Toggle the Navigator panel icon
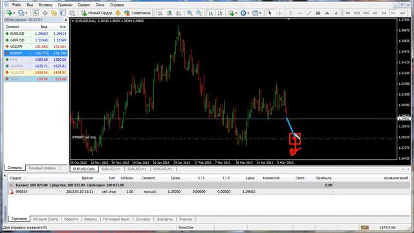Screen dimensions: 414x233 (54, 13)
